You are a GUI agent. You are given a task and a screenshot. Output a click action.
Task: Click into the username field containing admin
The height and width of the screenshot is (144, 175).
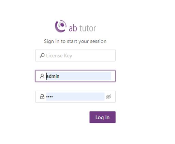tap(75, 76)
